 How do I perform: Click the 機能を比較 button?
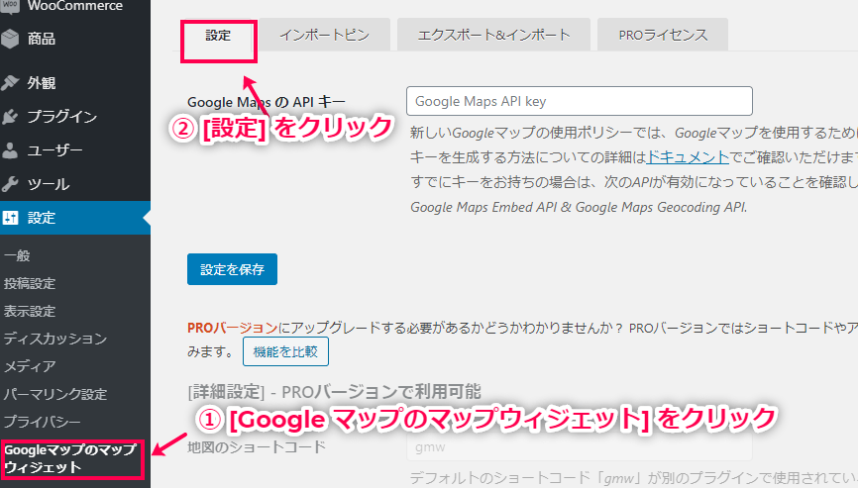(285, 350)
